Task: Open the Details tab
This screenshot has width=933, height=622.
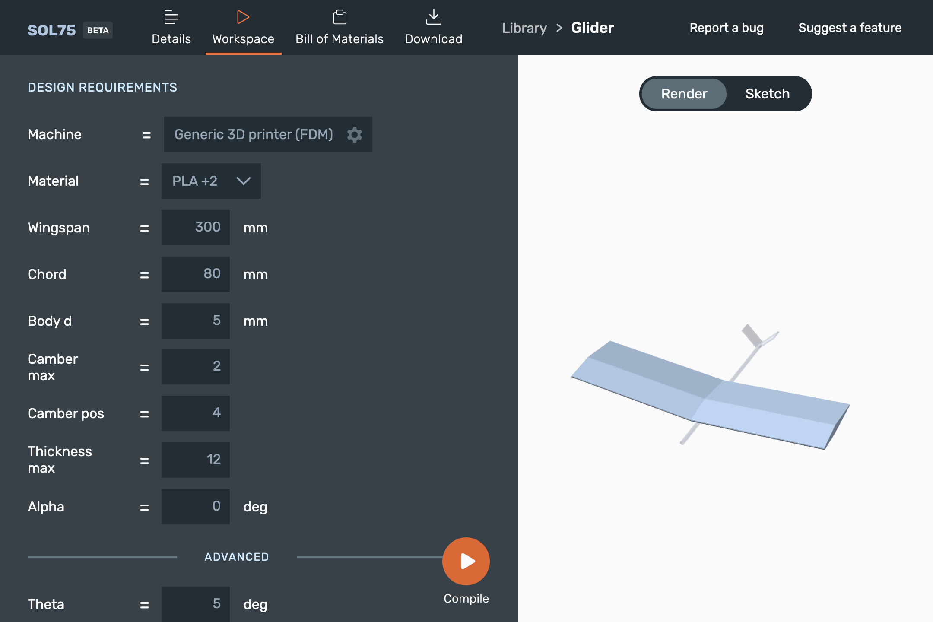Action: tap(171, 28)
